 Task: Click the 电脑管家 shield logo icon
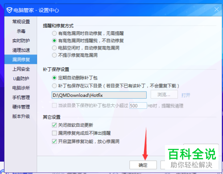point(9,10)
